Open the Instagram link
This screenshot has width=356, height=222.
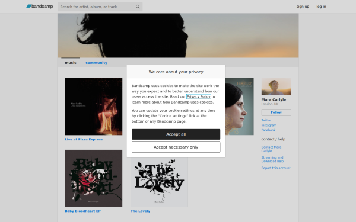269,126
